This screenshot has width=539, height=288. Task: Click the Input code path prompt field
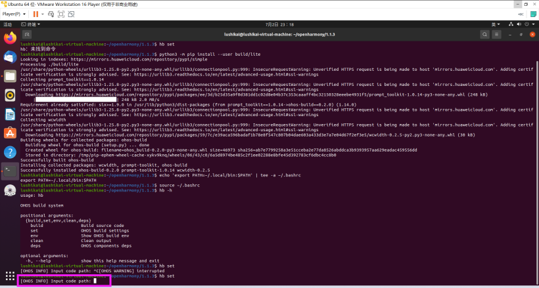tap(58, 281)
